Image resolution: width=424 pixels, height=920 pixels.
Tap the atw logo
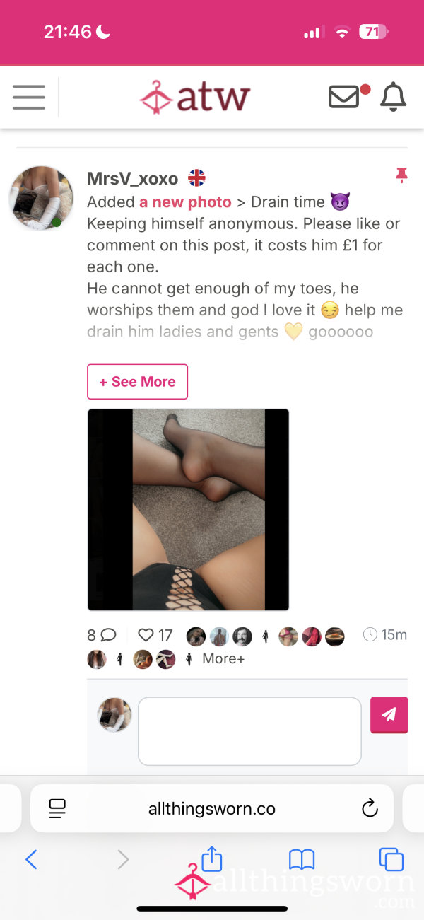(194, 97)
